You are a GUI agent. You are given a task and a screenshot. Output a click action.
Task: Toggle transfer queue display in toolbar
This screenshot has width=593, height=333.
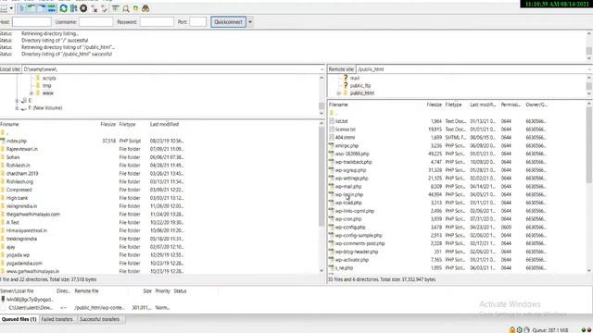(x=52, y=8)
